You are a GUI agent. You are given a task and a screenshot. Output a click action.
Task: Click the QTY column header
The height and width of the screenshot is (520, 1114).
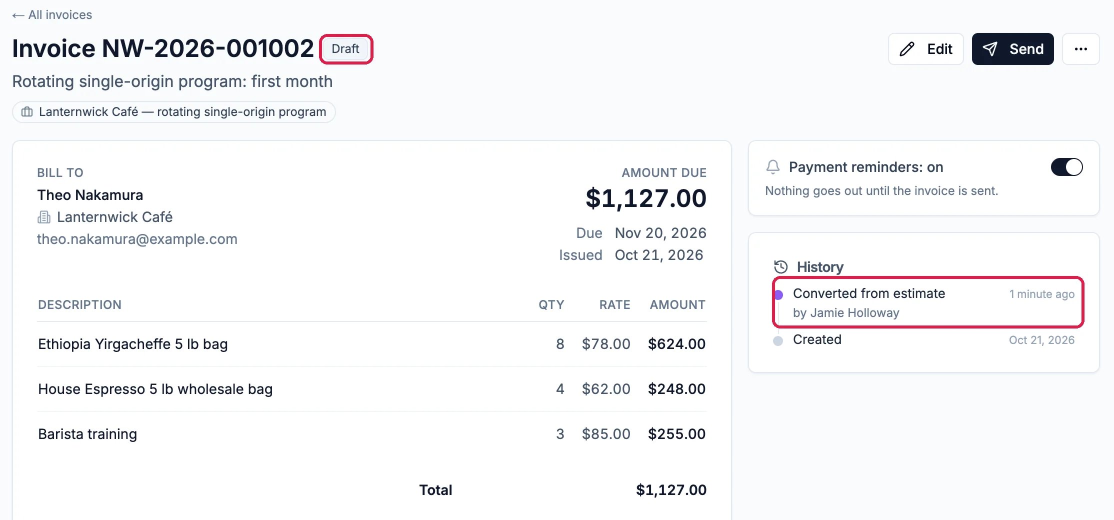point(551,305)
